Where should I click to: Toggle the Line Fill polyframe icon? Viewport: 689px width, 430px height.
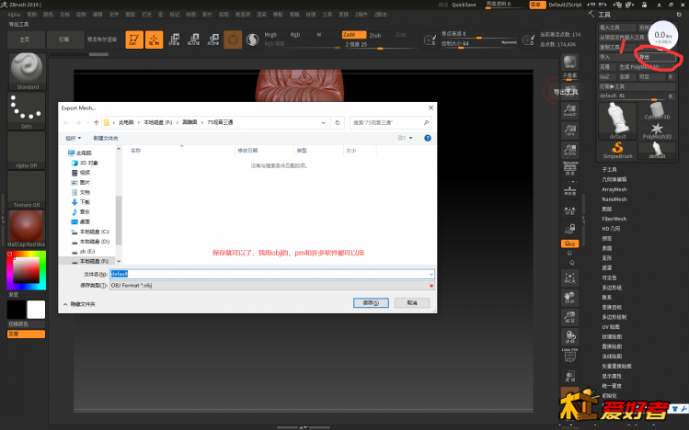[570, 356]
